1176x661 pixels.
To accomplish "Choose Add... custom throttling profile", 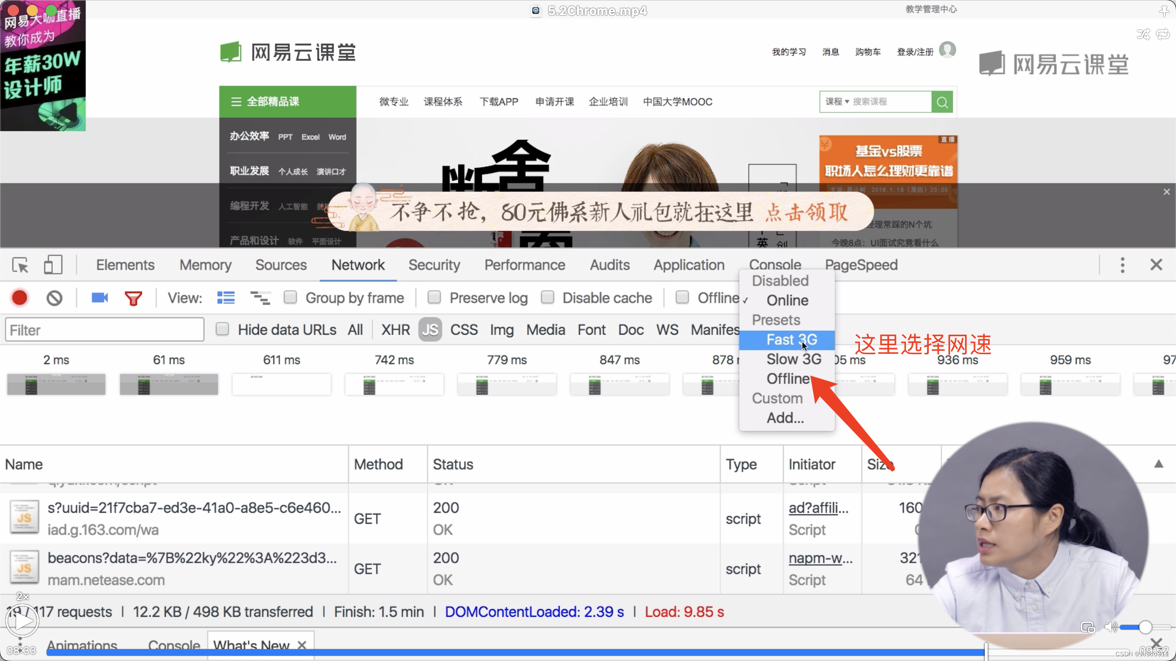I will point(787,418).
